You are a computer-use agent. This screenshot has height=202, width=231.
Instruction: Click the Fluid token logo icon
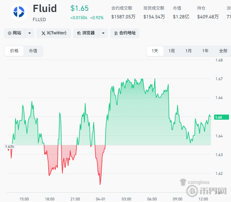click(x=19, y=12)
